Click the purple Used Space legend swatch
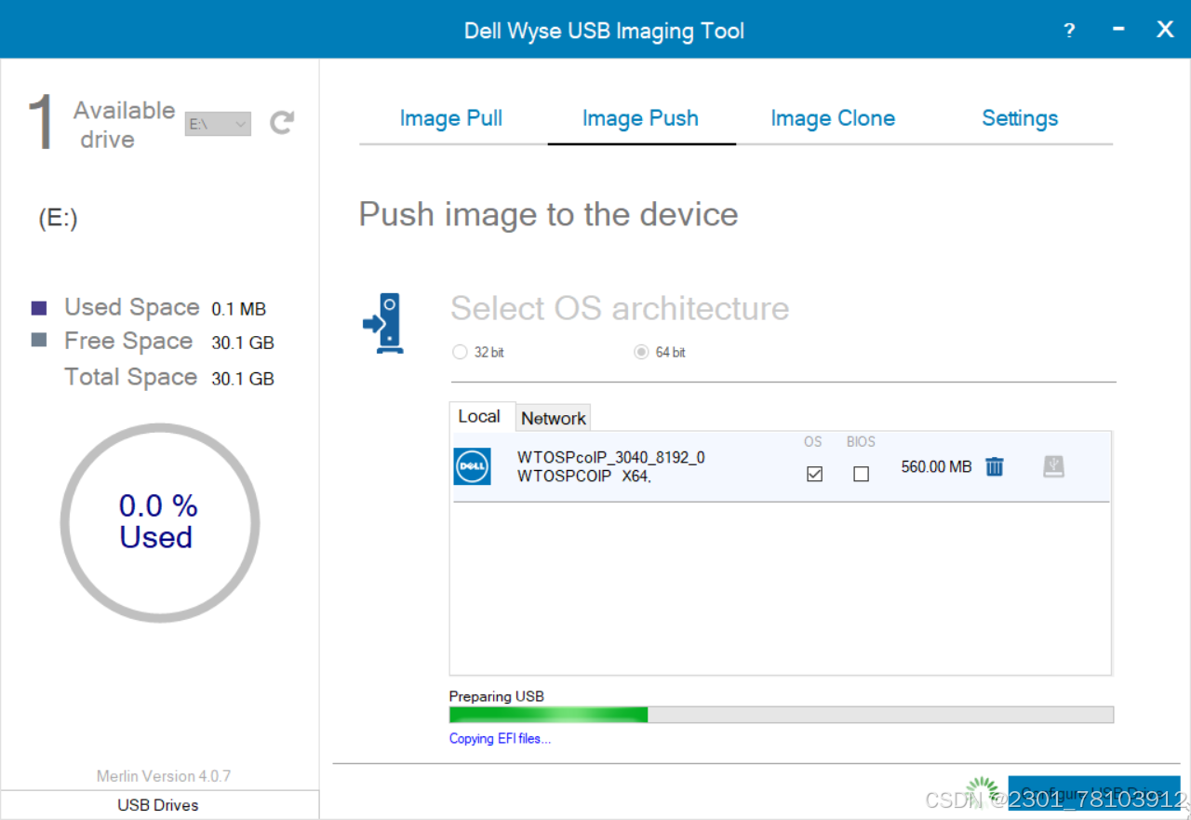 (x=39, y=308)
